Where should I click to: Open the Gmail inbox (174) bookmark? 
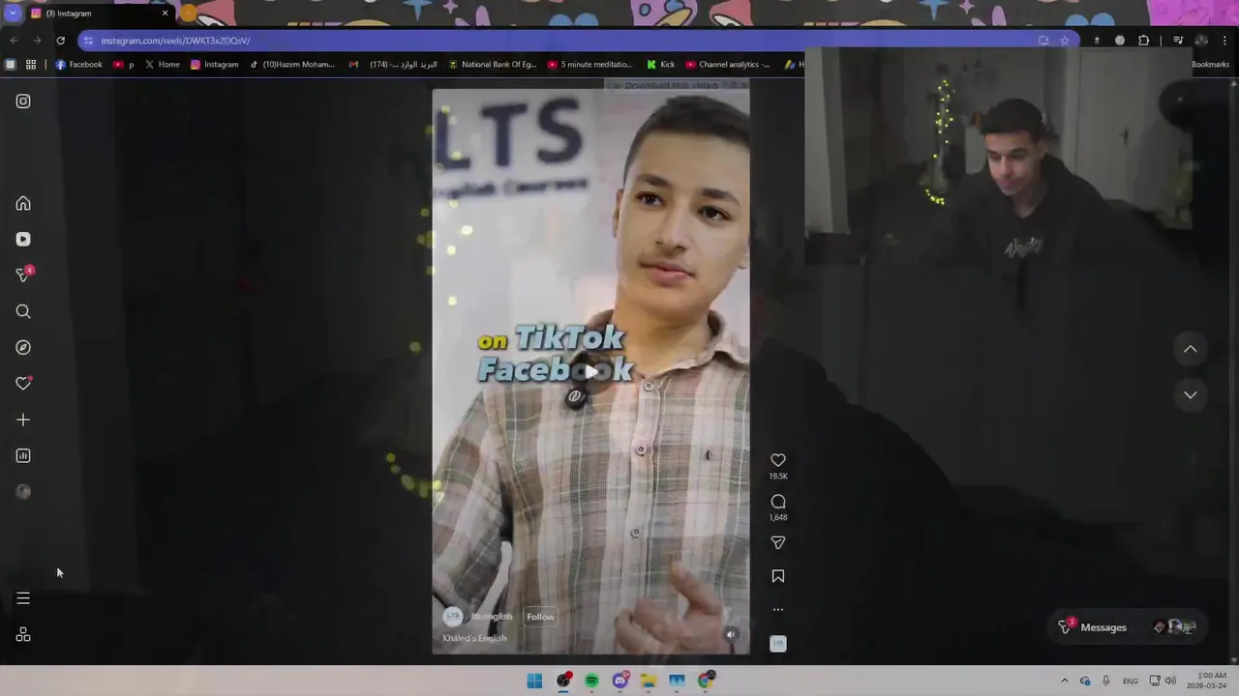coord(393,65)
